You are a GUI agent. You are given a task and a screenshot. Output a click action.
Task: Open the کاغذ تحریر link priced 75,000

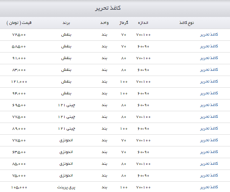209,175
